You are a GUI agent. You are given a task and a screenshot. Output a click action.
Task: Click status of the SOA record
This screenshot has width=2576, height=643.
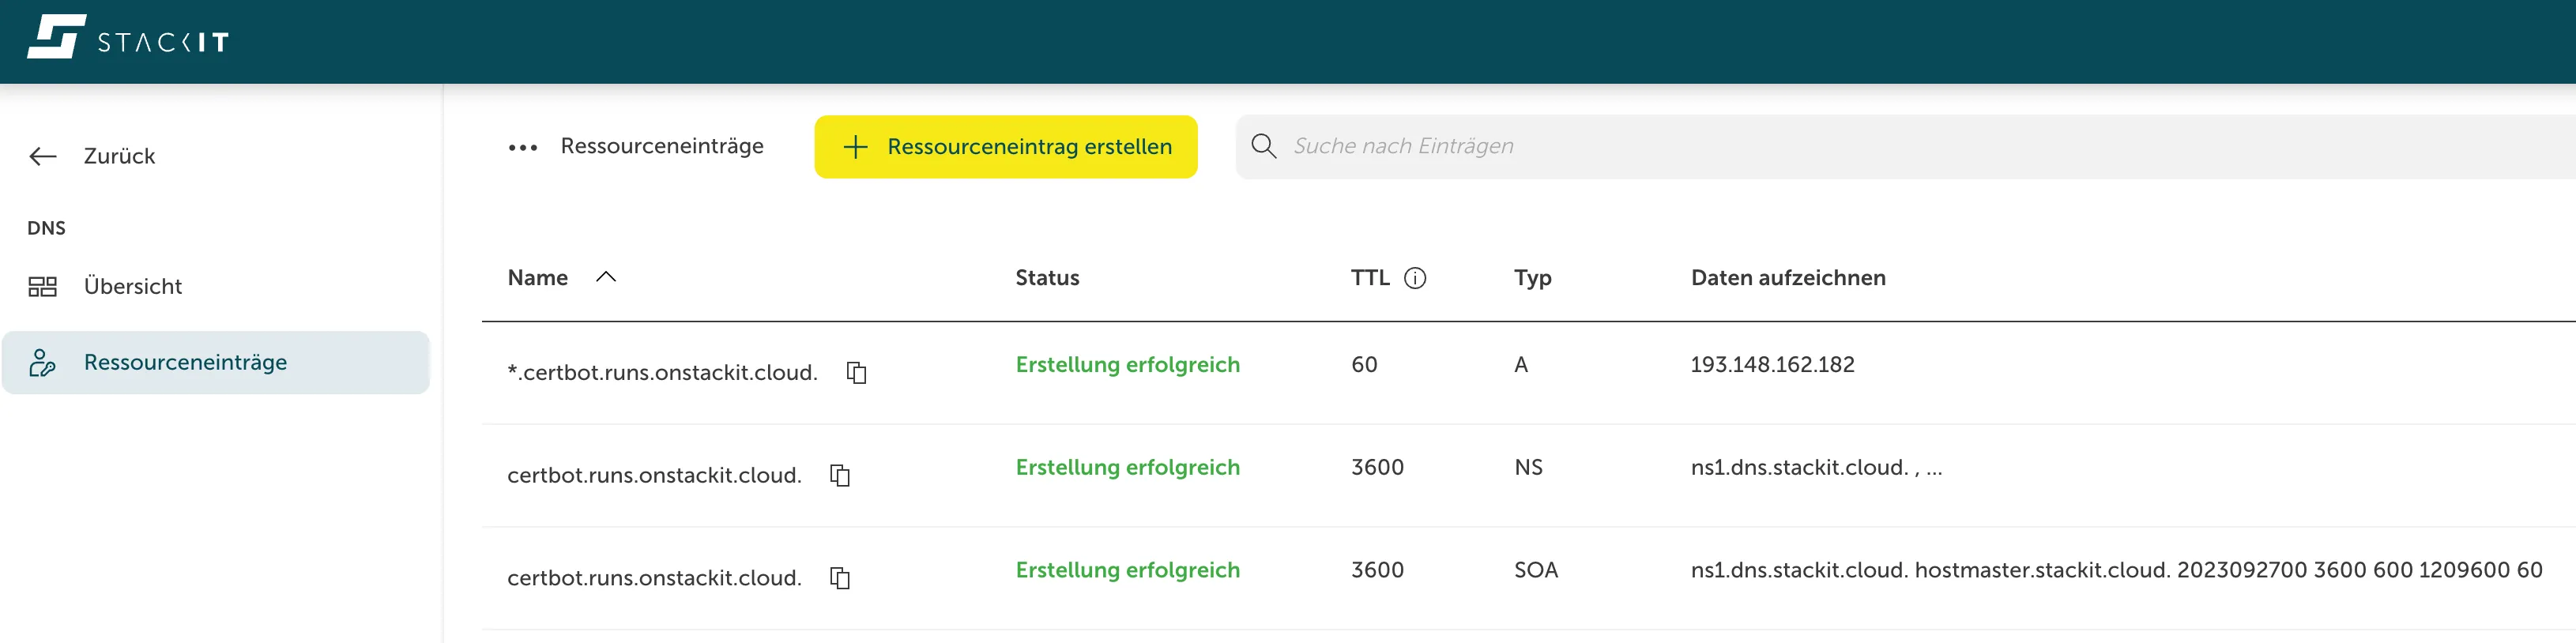1127,570
